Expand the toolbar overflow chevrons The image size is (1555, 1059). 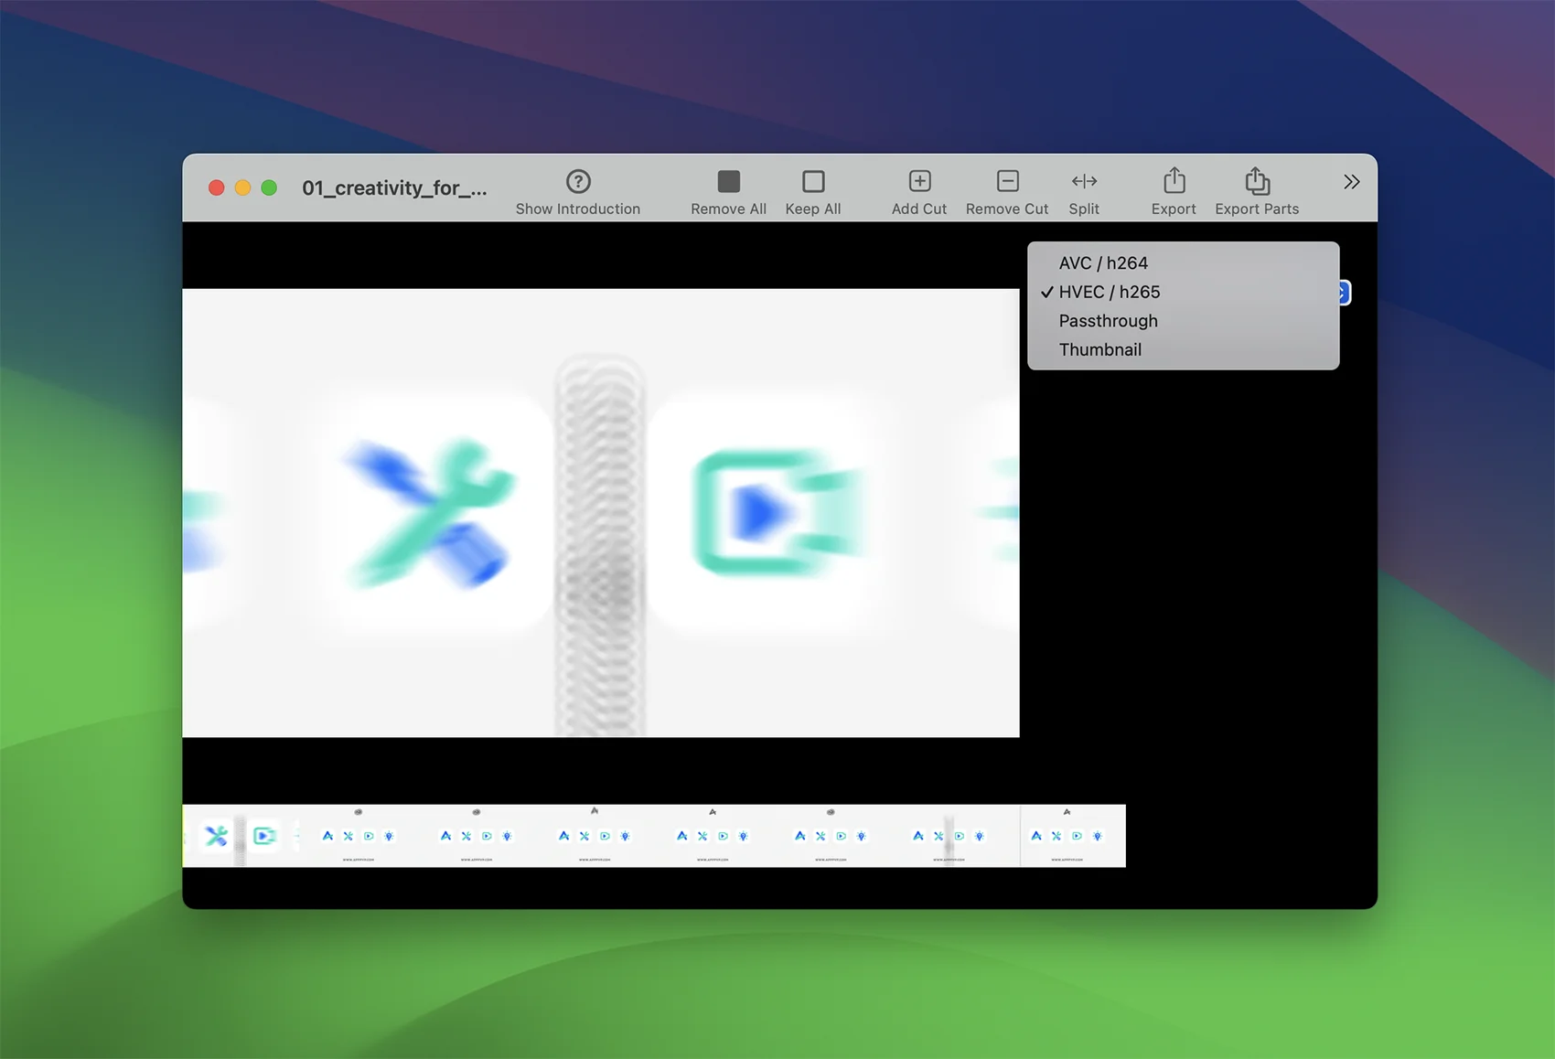pyautogui.click(x=1351, y=181)
